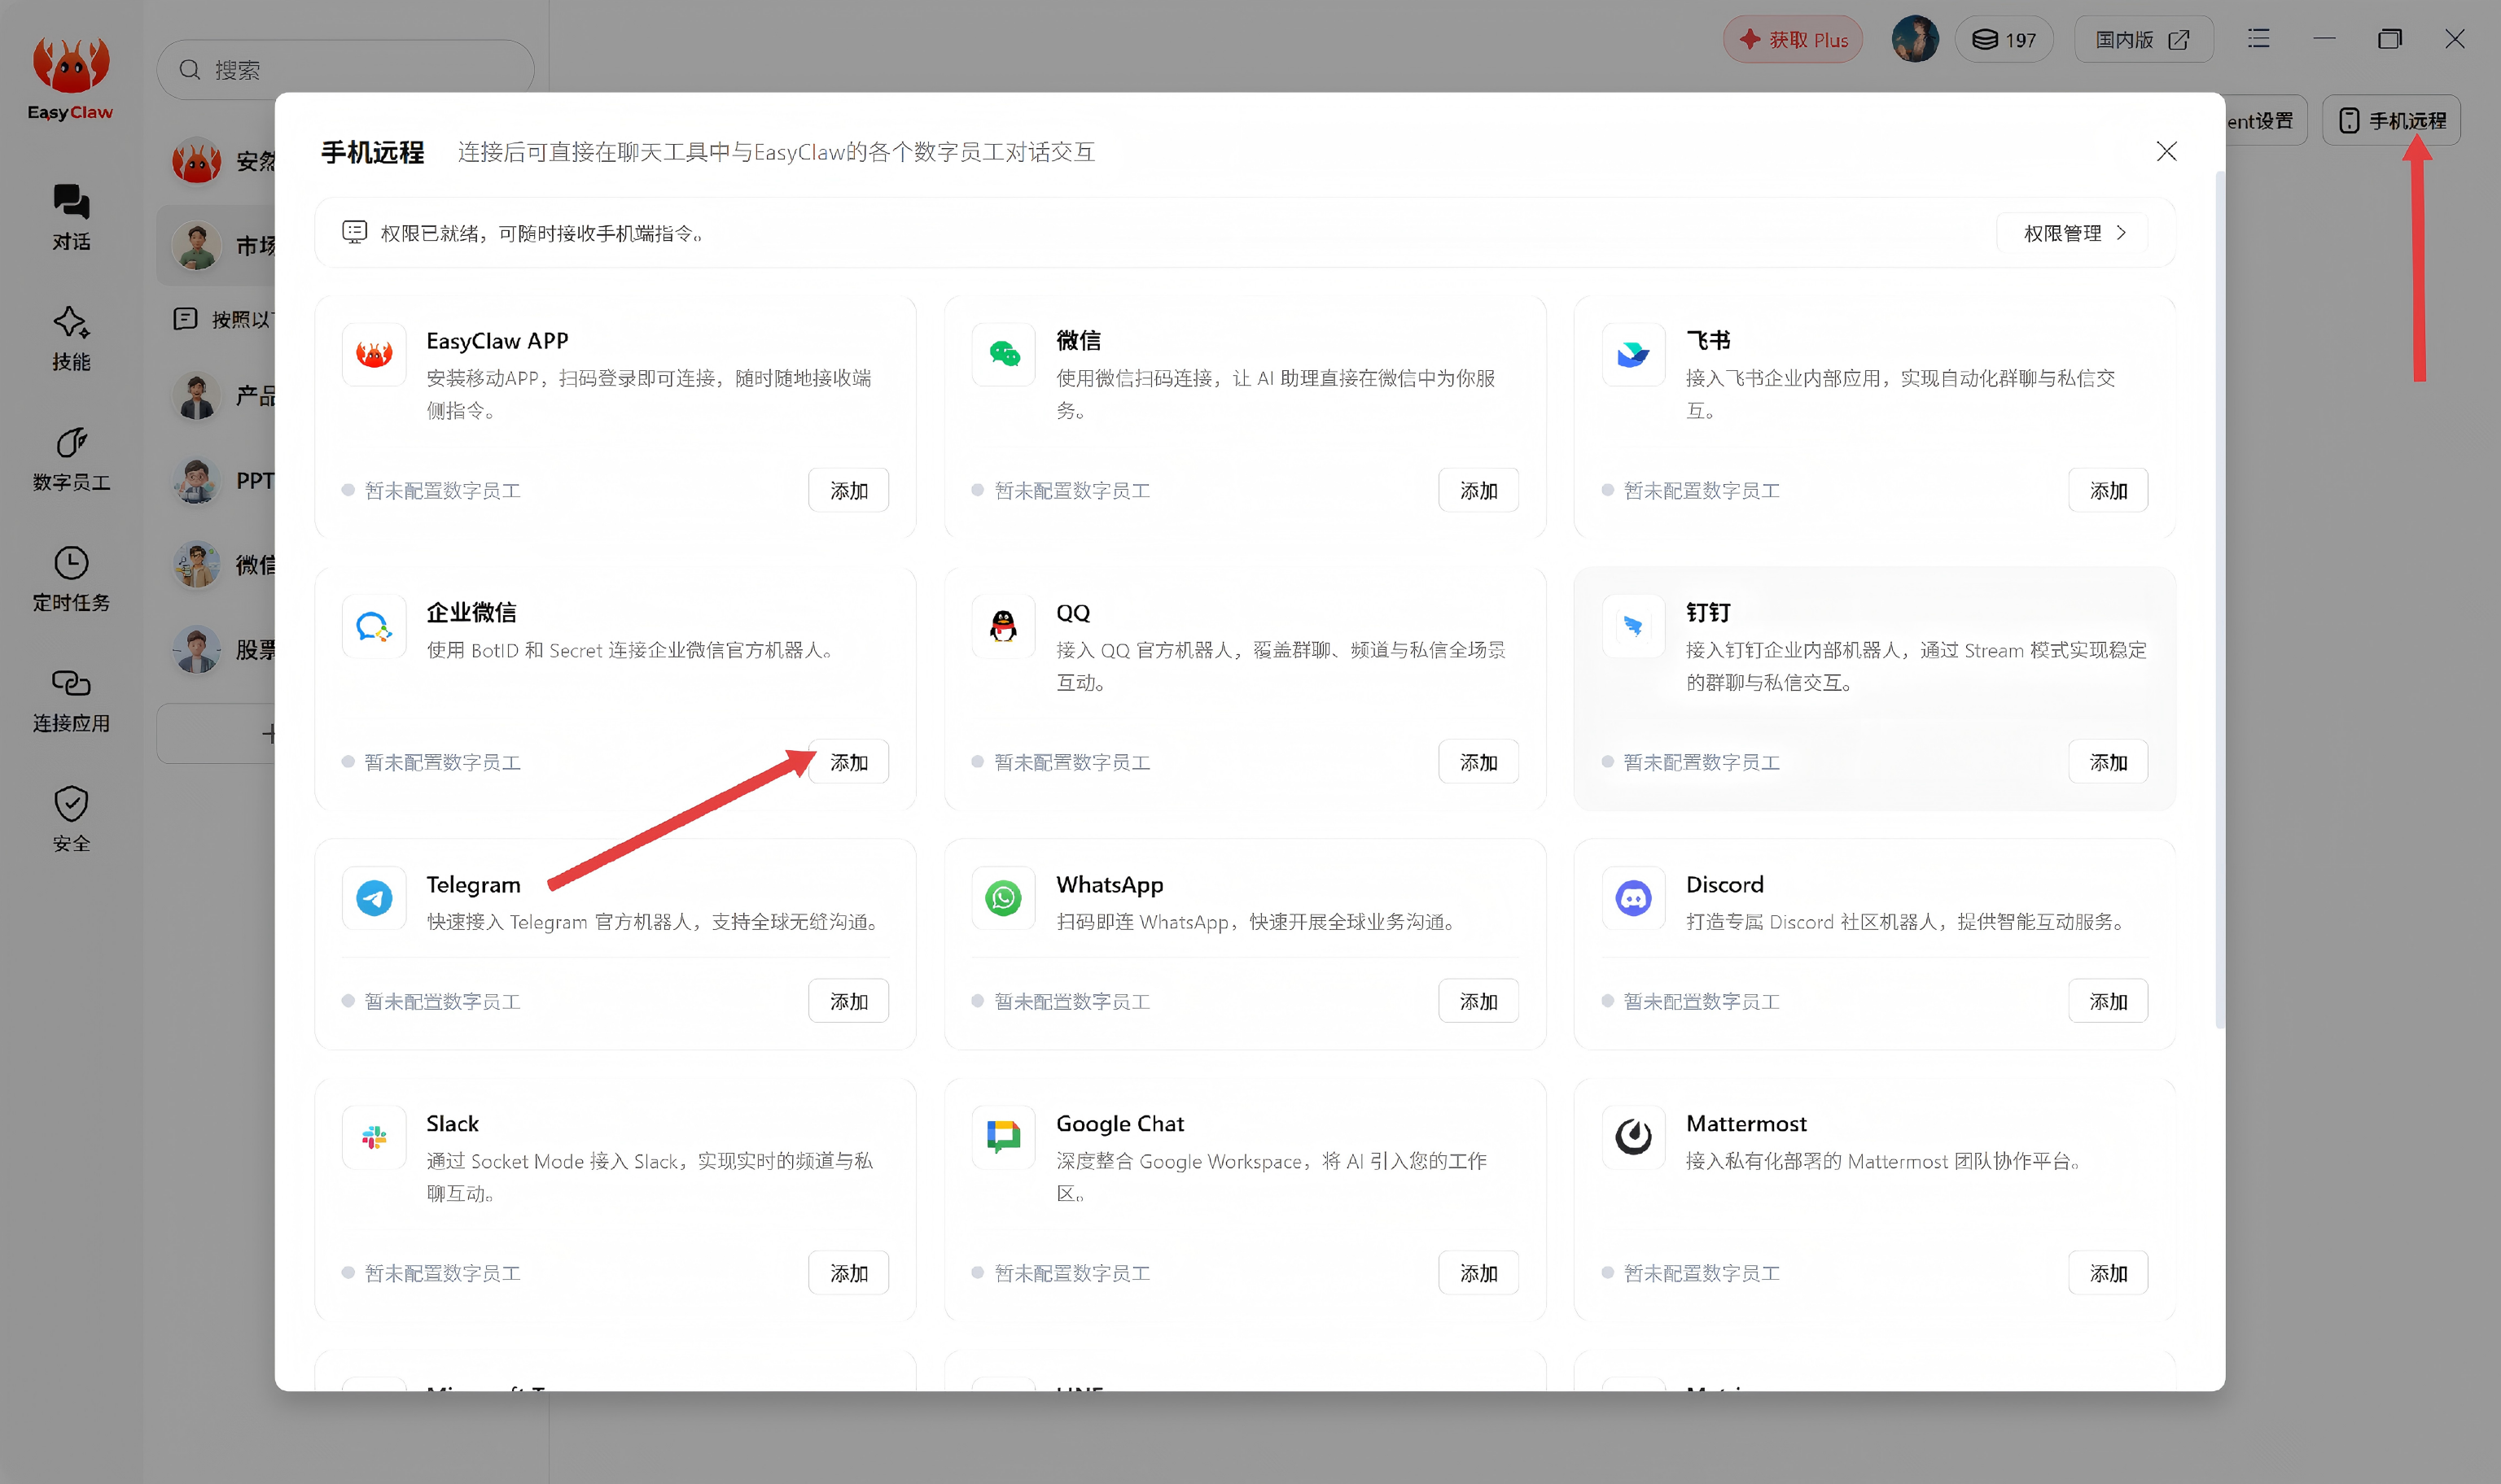Click the Slack card icon
This screenshot has width=2501, height=1484.
(x=374, y=1137)
